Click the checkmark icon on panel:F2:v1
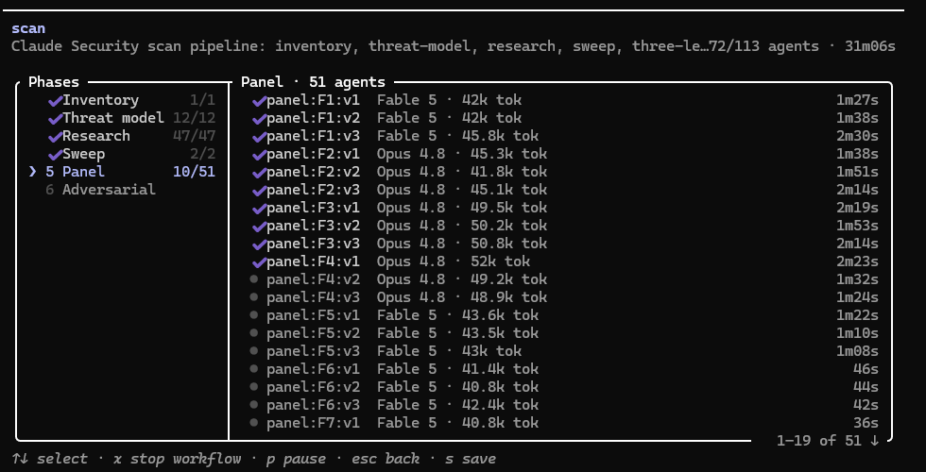 259,155
